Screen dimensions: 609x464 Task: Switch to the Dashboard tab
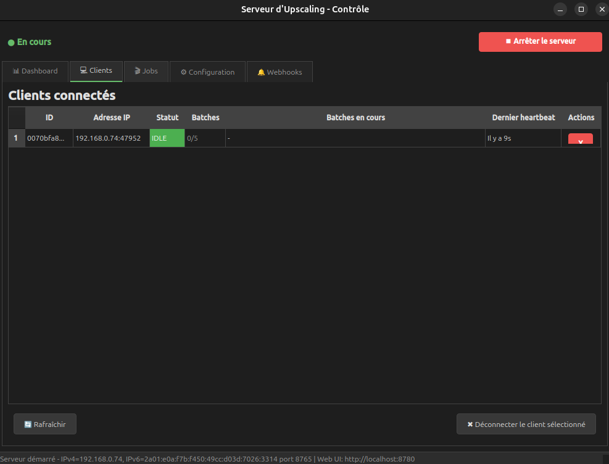35,71
